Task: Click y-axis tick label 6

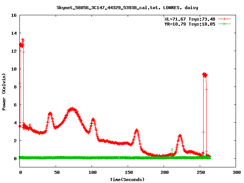Action: (x=15, y=105)
